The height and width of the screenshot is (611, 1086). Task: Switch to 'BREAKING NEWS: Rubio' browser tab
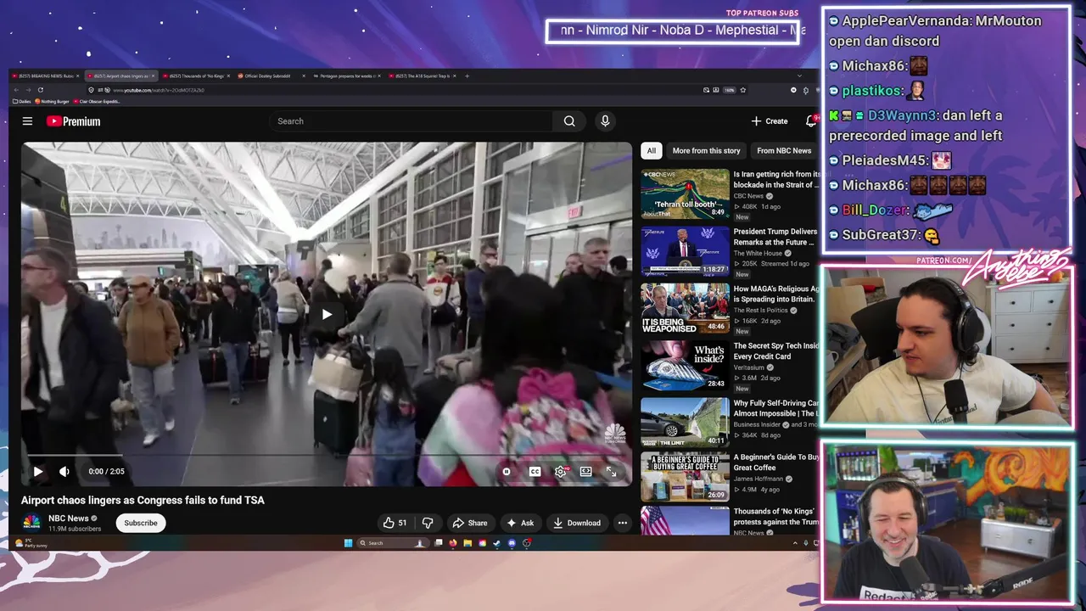tap(46, 76)
